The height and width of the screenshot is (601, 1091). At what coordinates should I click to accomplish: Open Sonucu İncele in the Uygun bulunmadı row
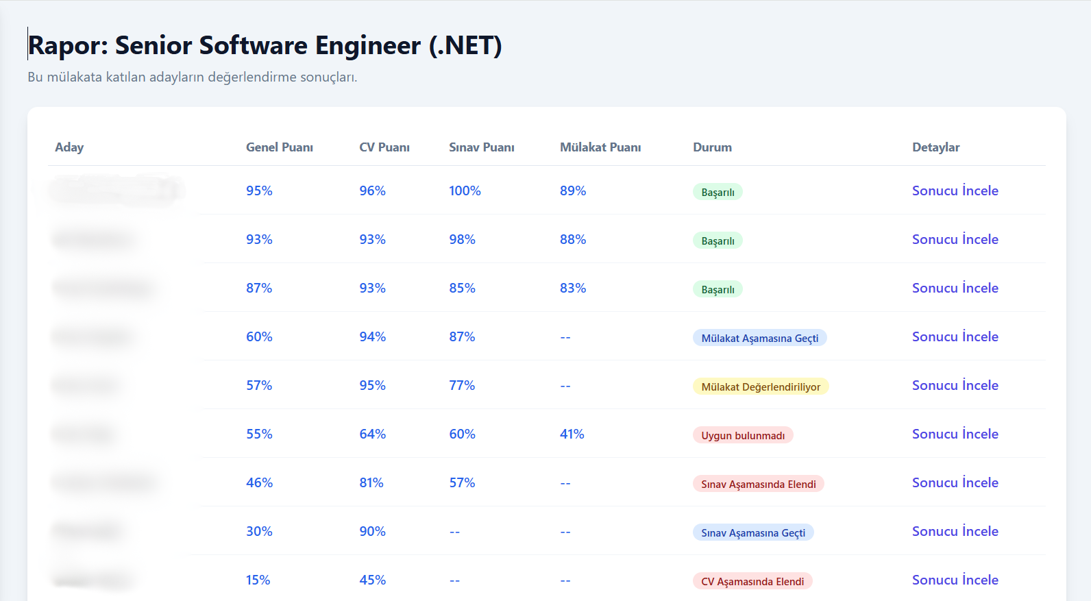[955, 434]
